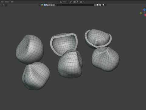Toggle the snap magnet button
The height and width of the screenshot is (110, 146).
75,2
